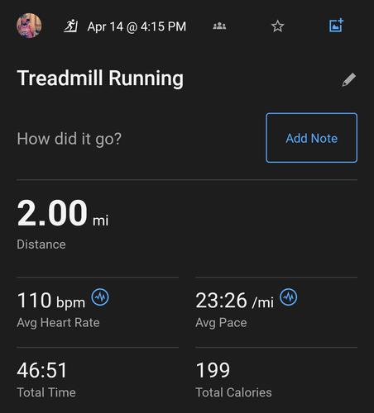This screenshot has width=374, height=413.
Task: Edit activity name with pencil icon
Action: tap(349, 80)
